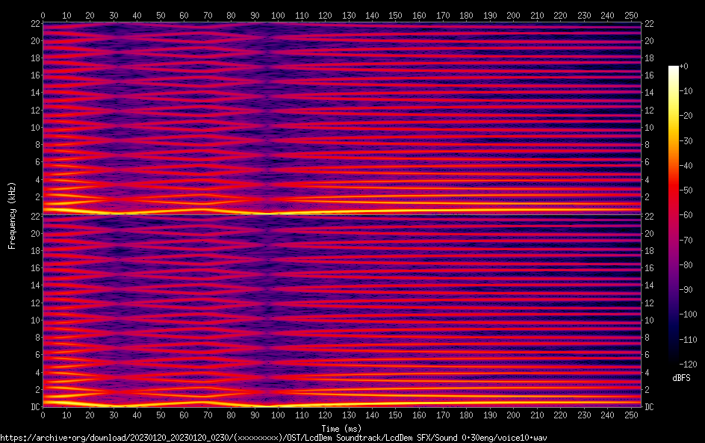Viewport: 705px width, 443px height.
Task: Click the topmost '22' label on the right axis
Action: click(x=648, y=24)
